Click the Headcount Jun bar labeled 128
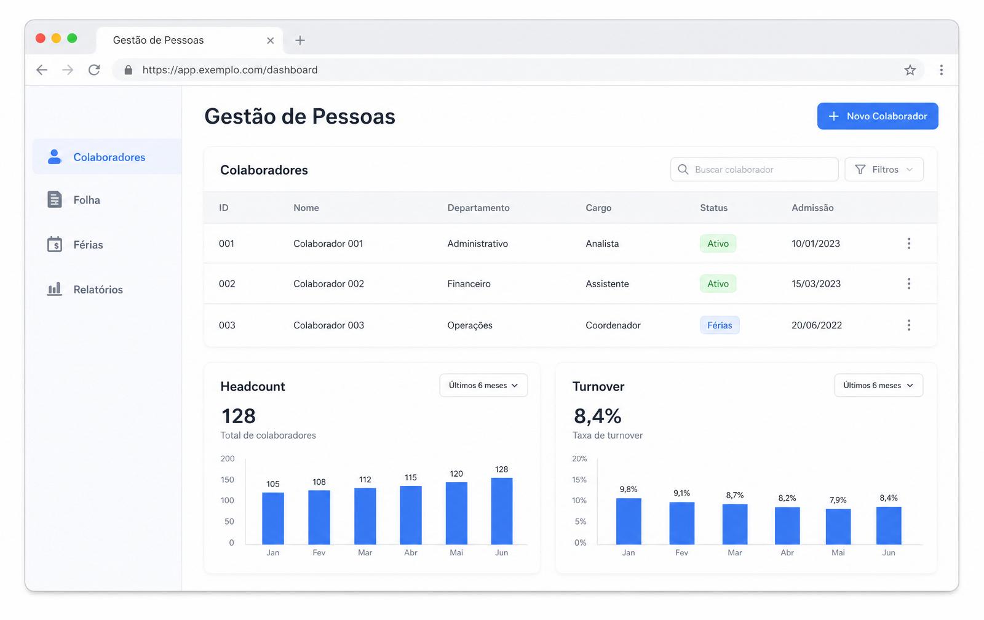Image resolution: width=984 pixels, height=620 pixels. (502, 511)
